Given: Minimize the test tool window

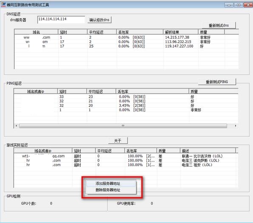Looking at the screenshot, I should (229, 5).
